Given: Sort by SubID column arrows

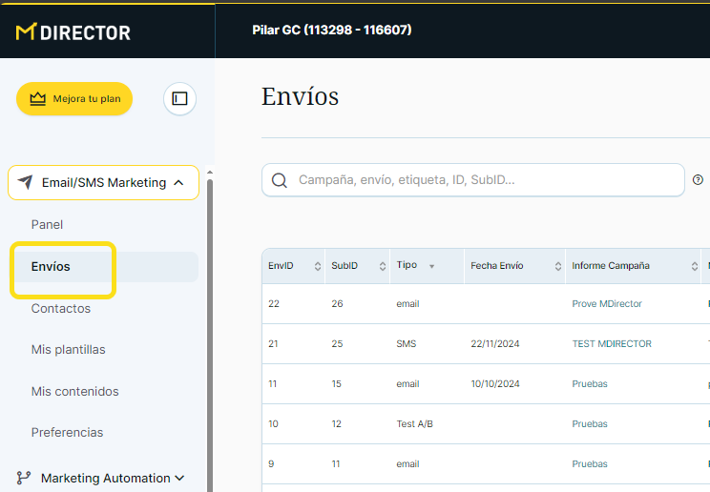Looking at the screenshot, I should point(383,267).
